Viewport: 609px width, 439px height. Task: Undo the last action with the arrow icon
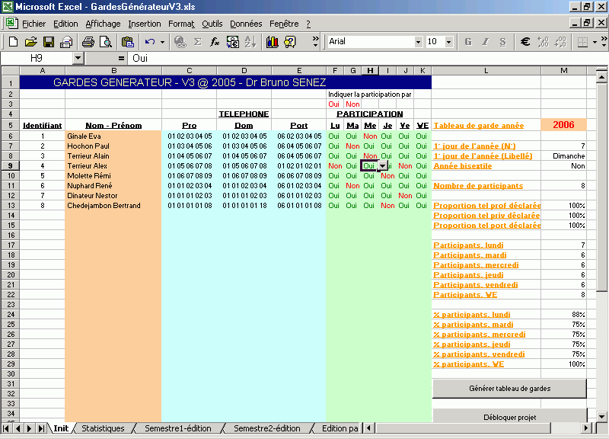tap(150, 42)
